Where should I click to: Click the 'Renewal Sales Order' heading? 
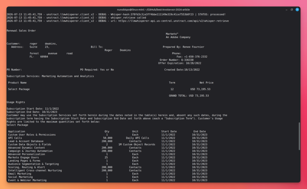tap(21, 31)
